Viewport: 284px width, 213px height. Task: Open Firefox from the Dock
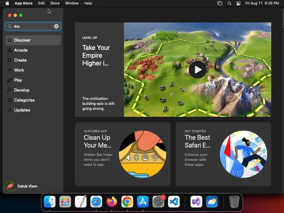point(112,202)
